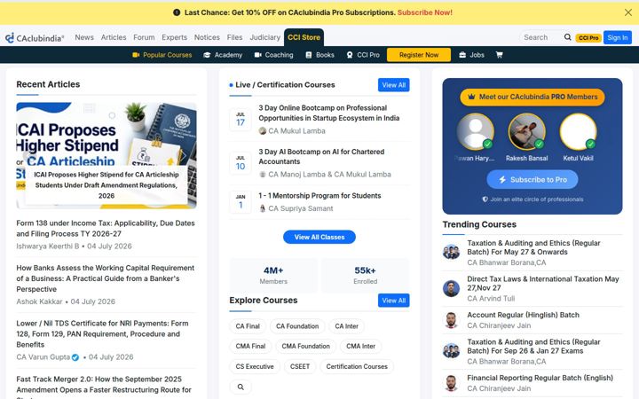The width and height of the screenshot is (639, 399).
Task: Open the Articles menu
Action: [114, 37]
